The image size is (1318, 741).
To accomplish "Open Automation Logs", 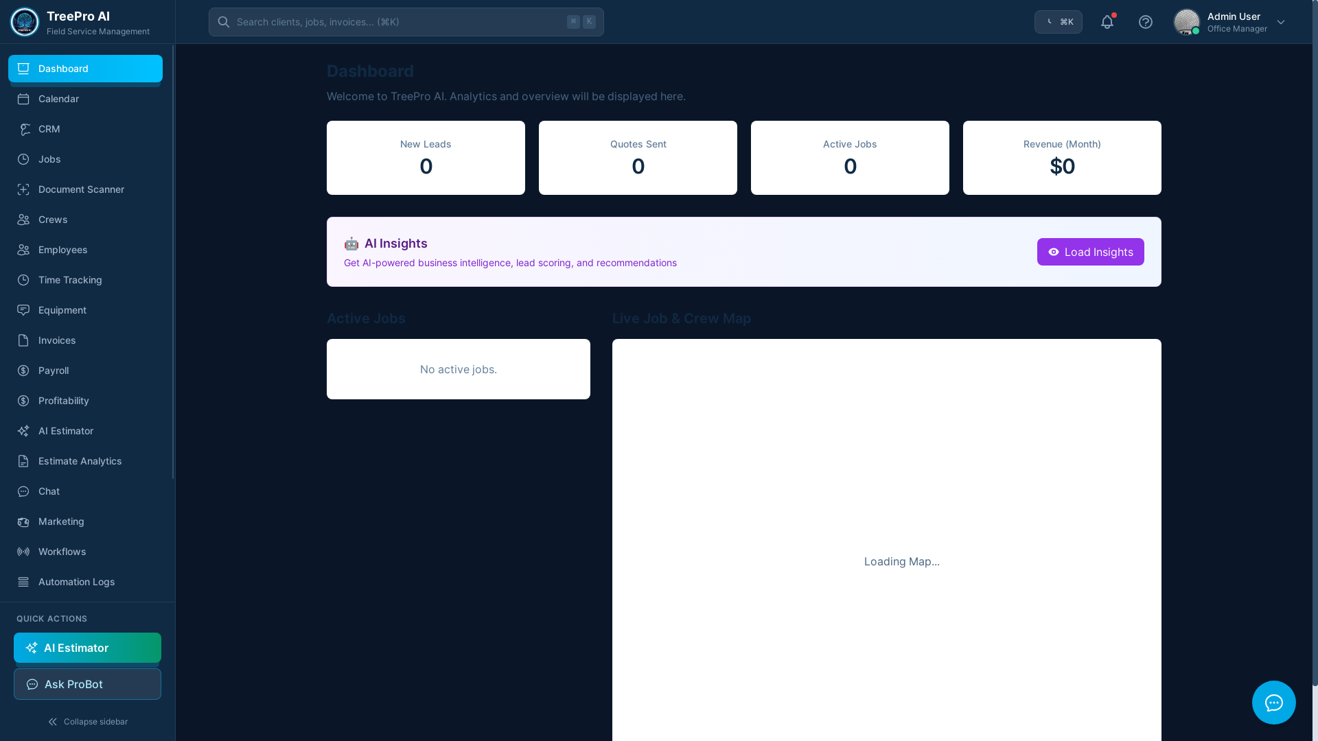I will [x=85, y=582].
